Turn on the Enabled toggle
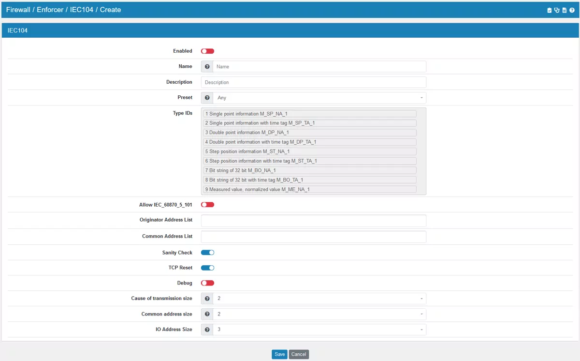This screenshot has height=361, width=580. coord(207,51)
